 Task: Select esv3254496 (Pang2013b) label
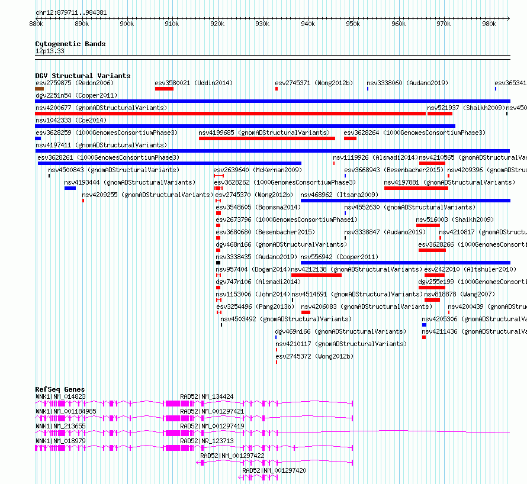(255, 306)
